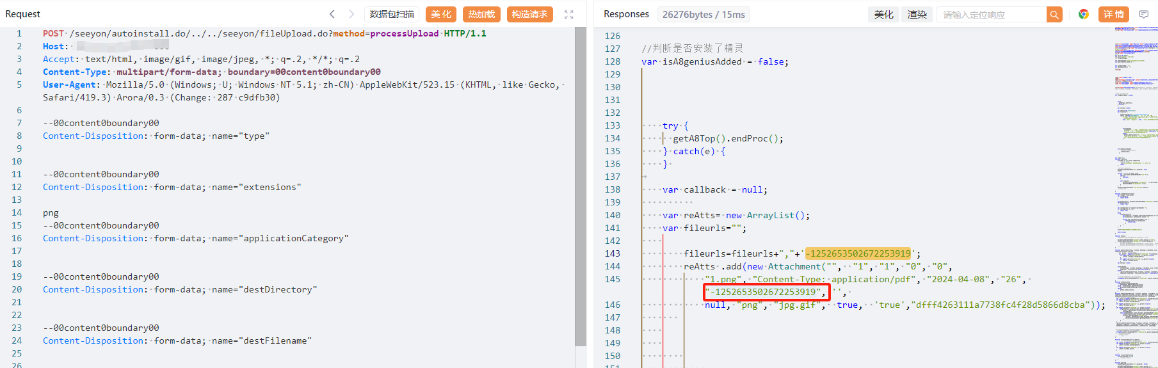This screenshot has width=1158, height=368.
Task: Click the User-Agent header name
Action: tap(69, 84)
